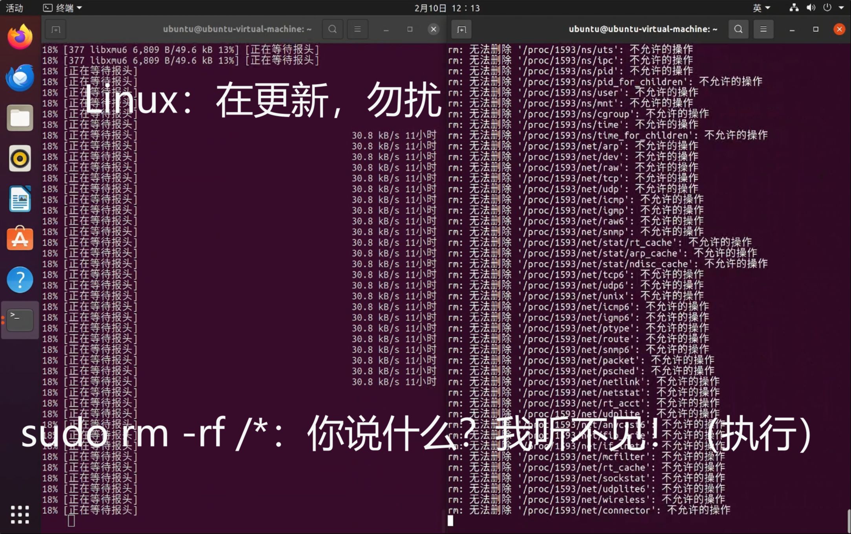Add new tab in left terminal window
The image size is (851, 534).
pyautogui.click(x=56, y=29)
